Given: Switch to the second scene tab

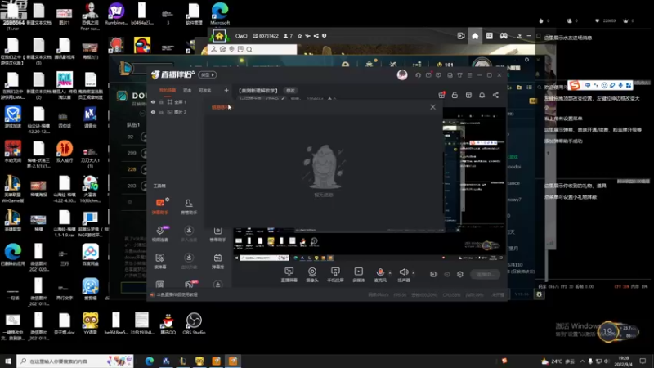Looking at the screenshot, I should (x=187, y=91).
